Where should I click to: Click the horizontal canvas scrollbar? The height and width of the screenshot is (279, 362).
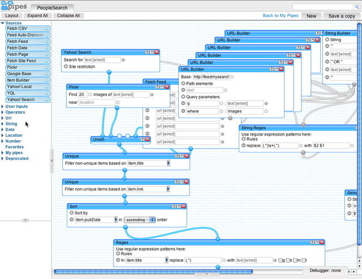pyautogui.click(x=153, y=272)
